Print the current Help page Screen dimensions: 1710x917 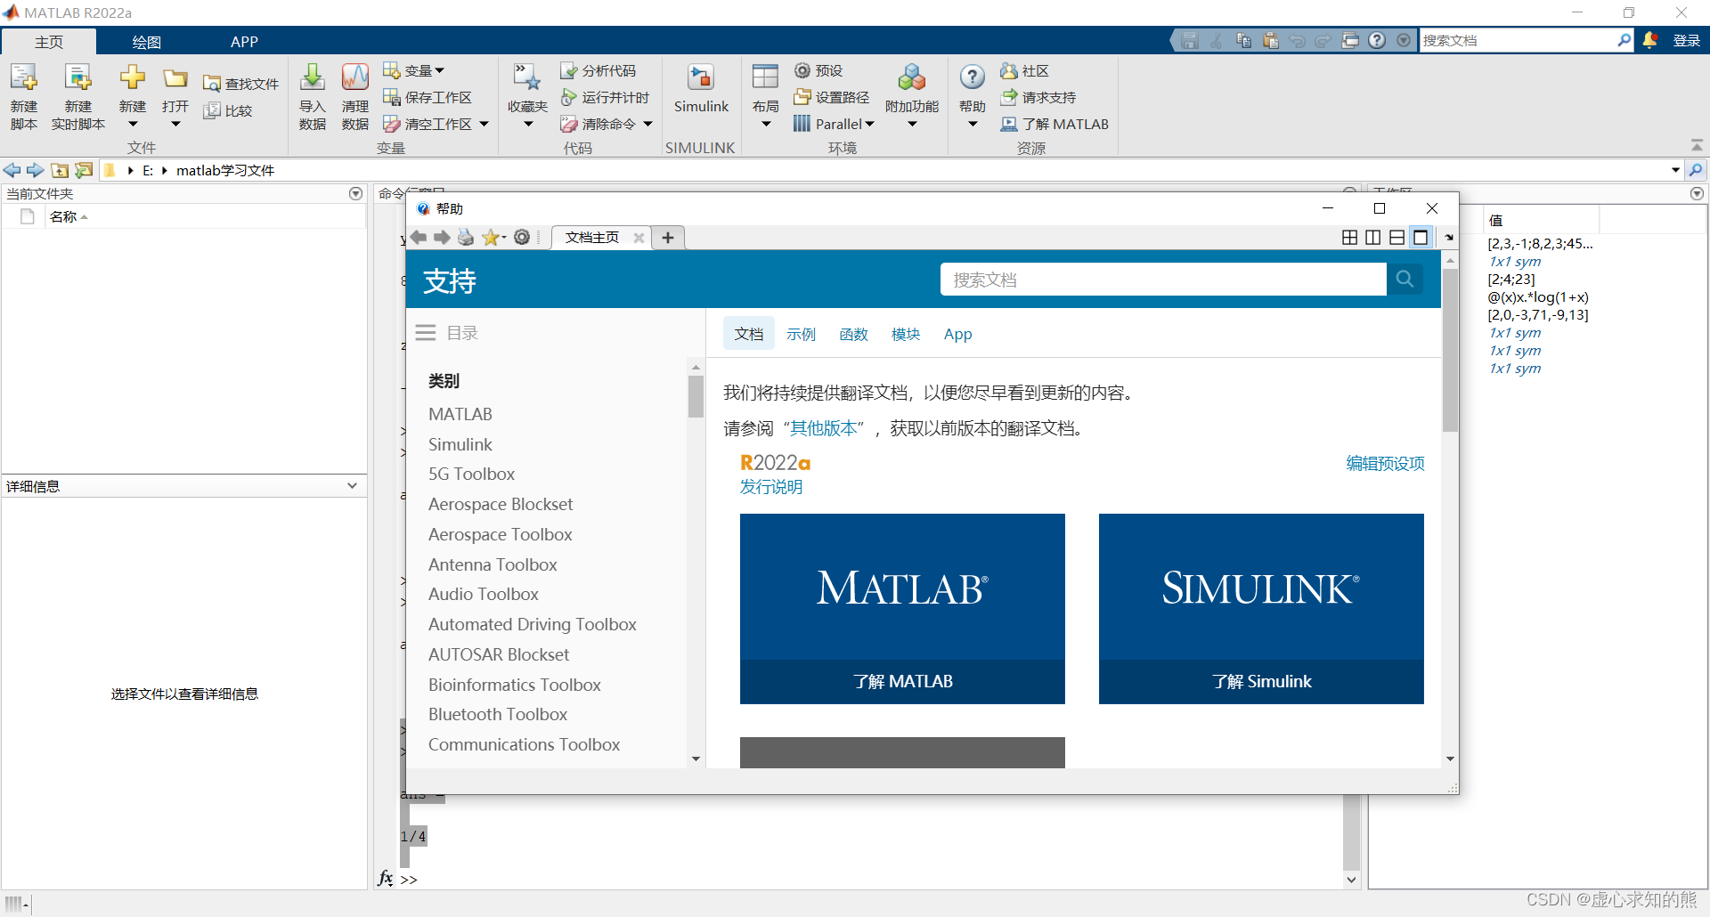[466, 237]
